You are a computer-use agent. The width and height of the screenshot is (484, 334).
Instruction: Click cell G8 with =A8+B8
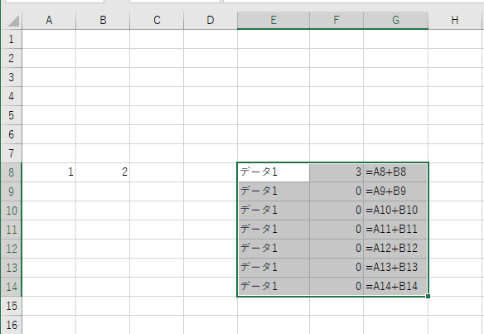tap(395, 172)
